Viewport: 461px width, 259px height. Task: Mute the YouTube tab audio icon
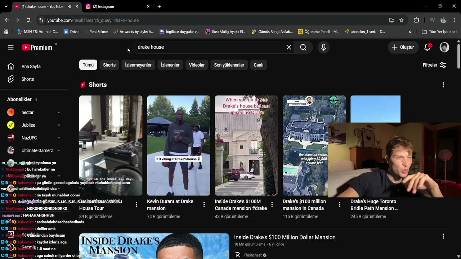[x=70, y=6]
